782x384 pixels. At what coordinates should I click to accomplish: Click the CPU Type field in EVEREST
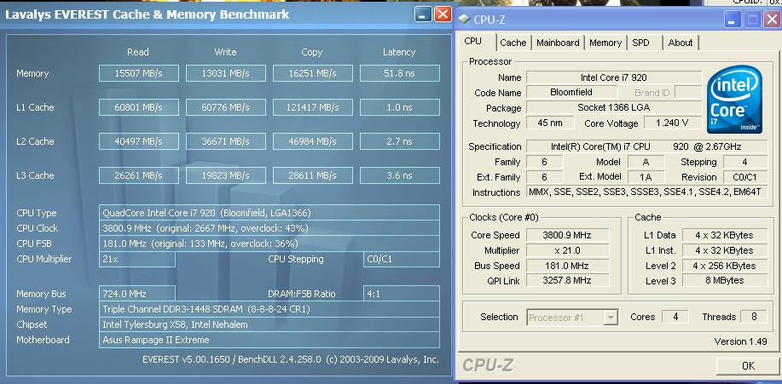click(269, 213)
